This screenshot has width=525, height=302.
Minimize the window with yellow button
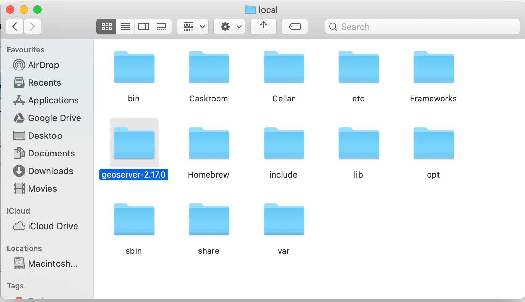click(x=24, y=10)
